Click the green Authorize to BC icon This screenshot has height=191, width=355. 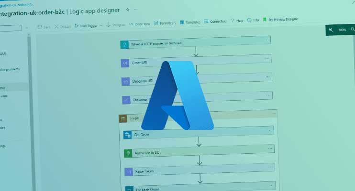click(128, 153)
